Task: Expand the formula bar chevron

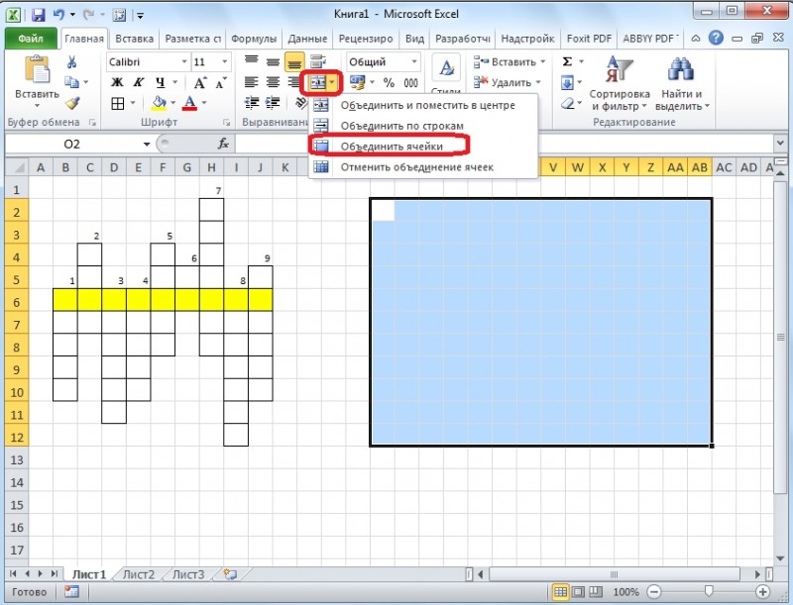Action: [x=780, y=144]
